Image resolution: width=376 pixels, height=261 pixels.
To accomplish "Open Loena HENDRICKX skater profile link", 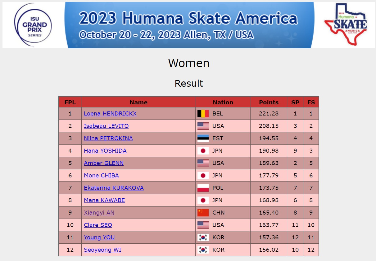I will click(110, 114).
